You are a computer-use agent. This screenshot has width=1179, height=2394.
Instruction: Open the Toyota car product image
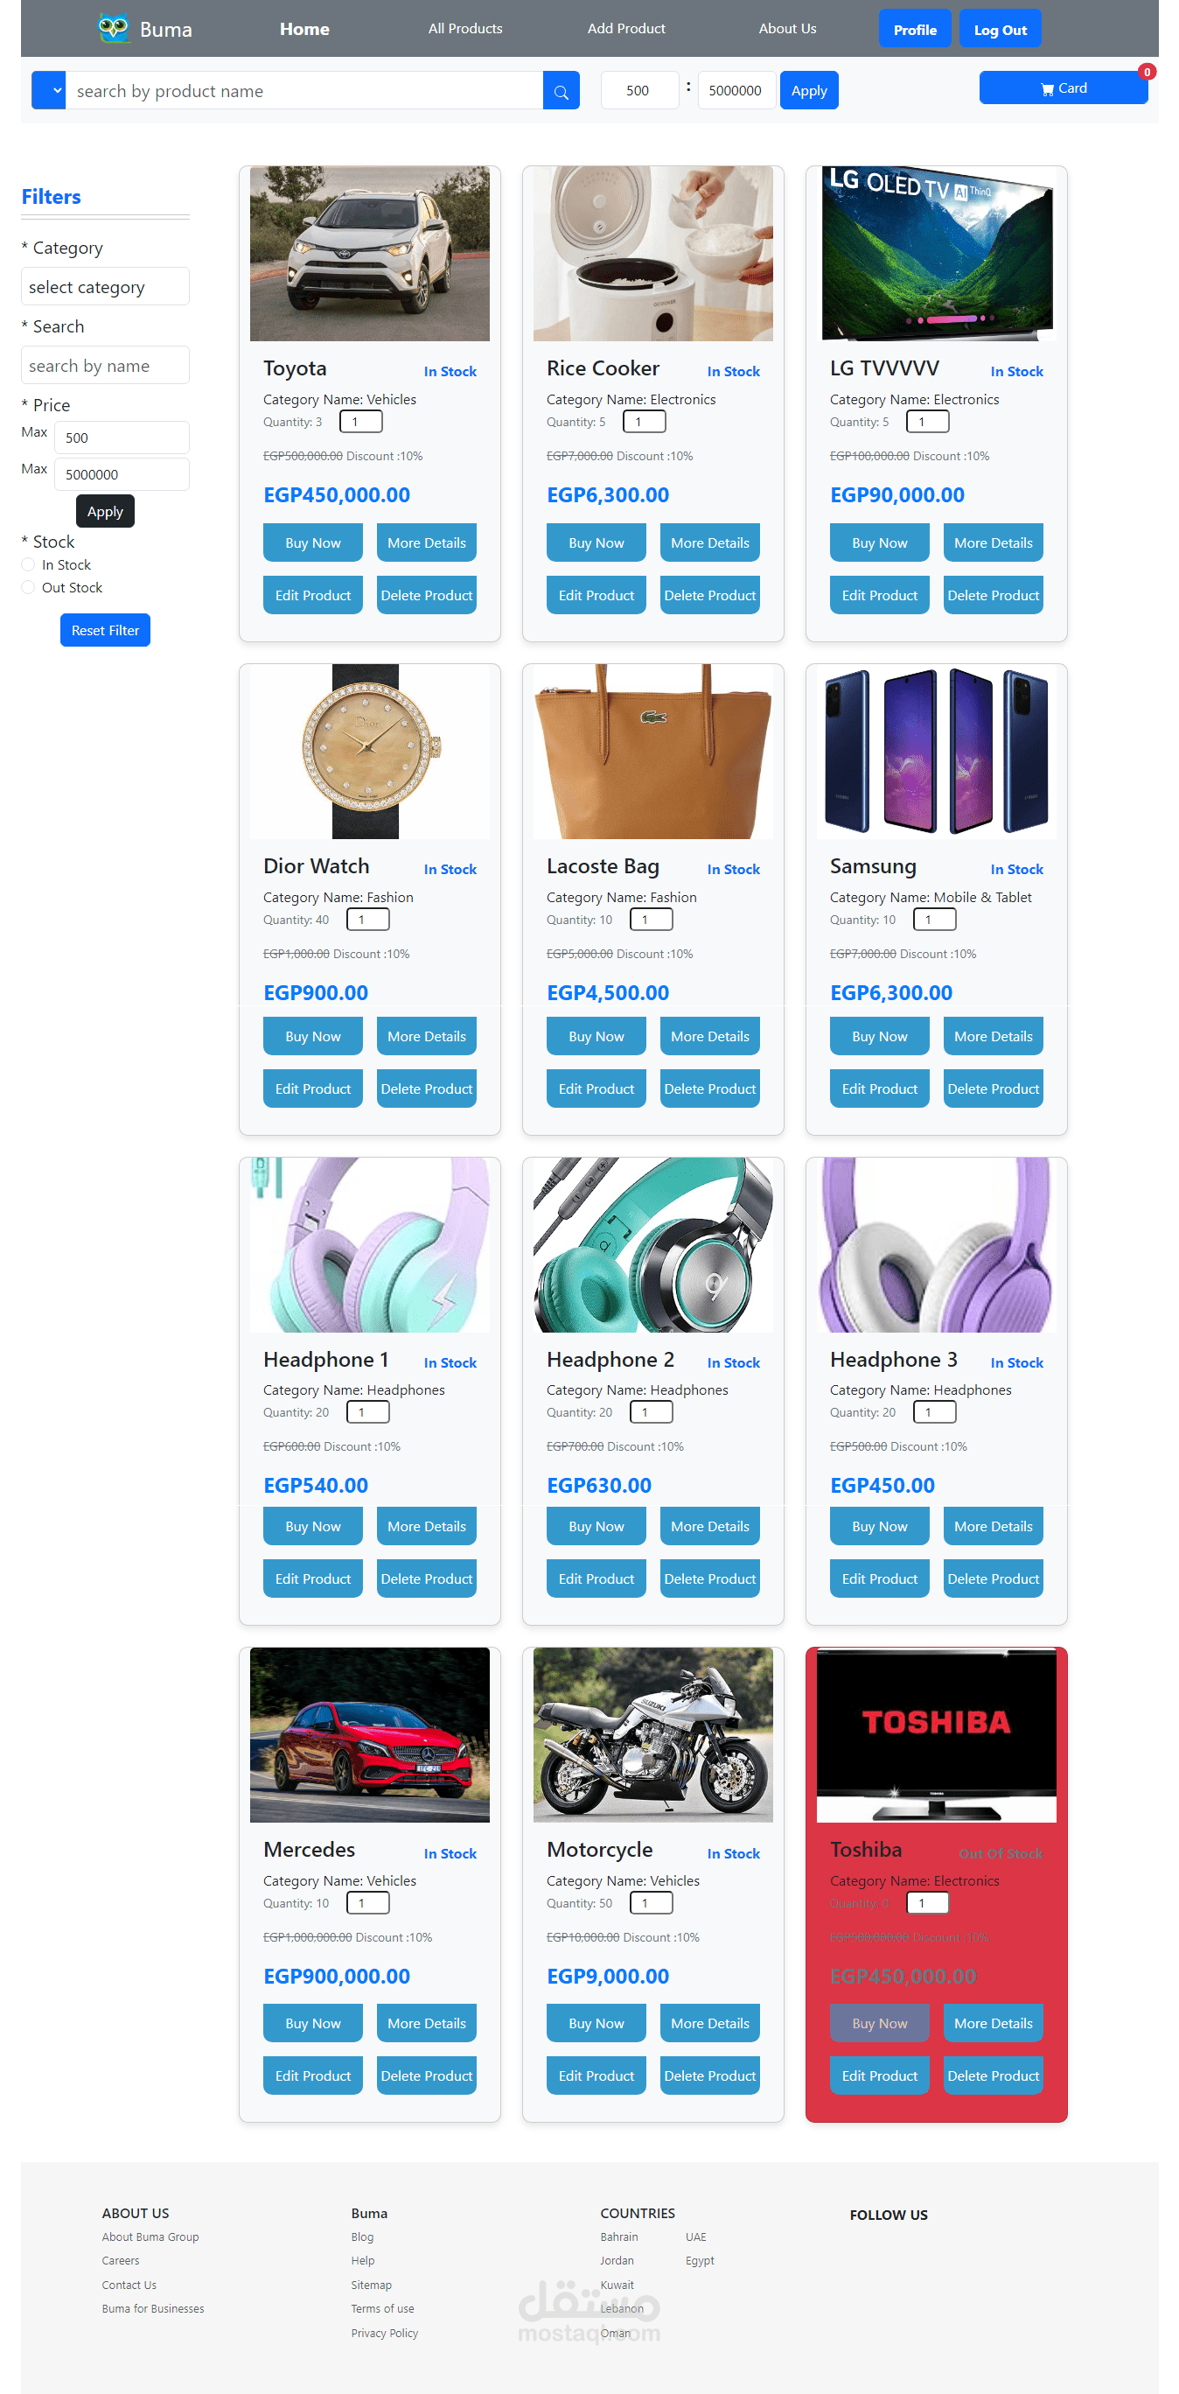point(370,254)
